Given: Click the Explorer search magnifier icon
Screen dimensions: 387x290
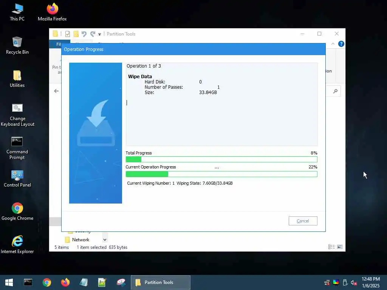Looking at the screenshot, I should tap(335, 91).
